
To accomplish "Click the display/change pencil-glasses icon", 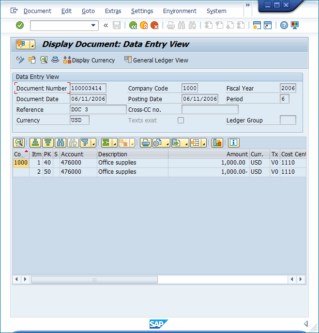I will pos(20,60).
